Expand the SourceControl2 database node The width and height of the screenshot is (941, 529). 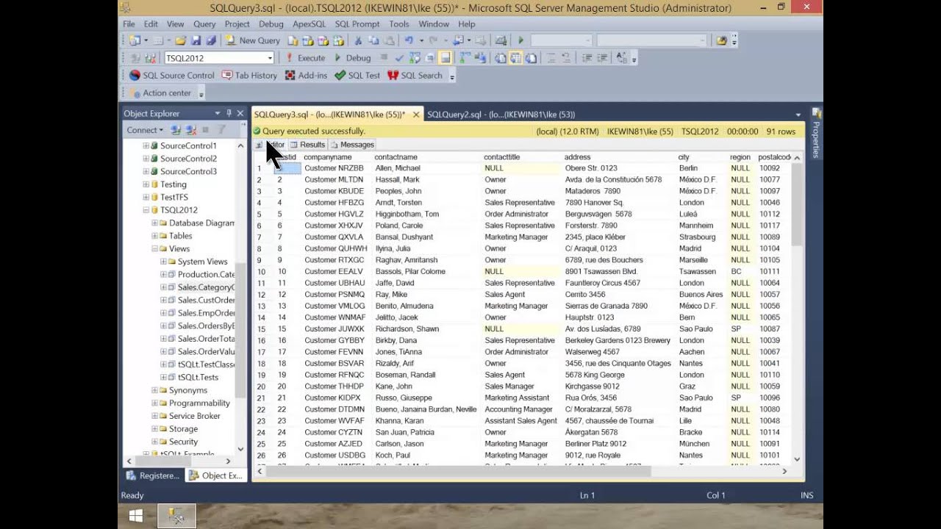pos(146,159)
